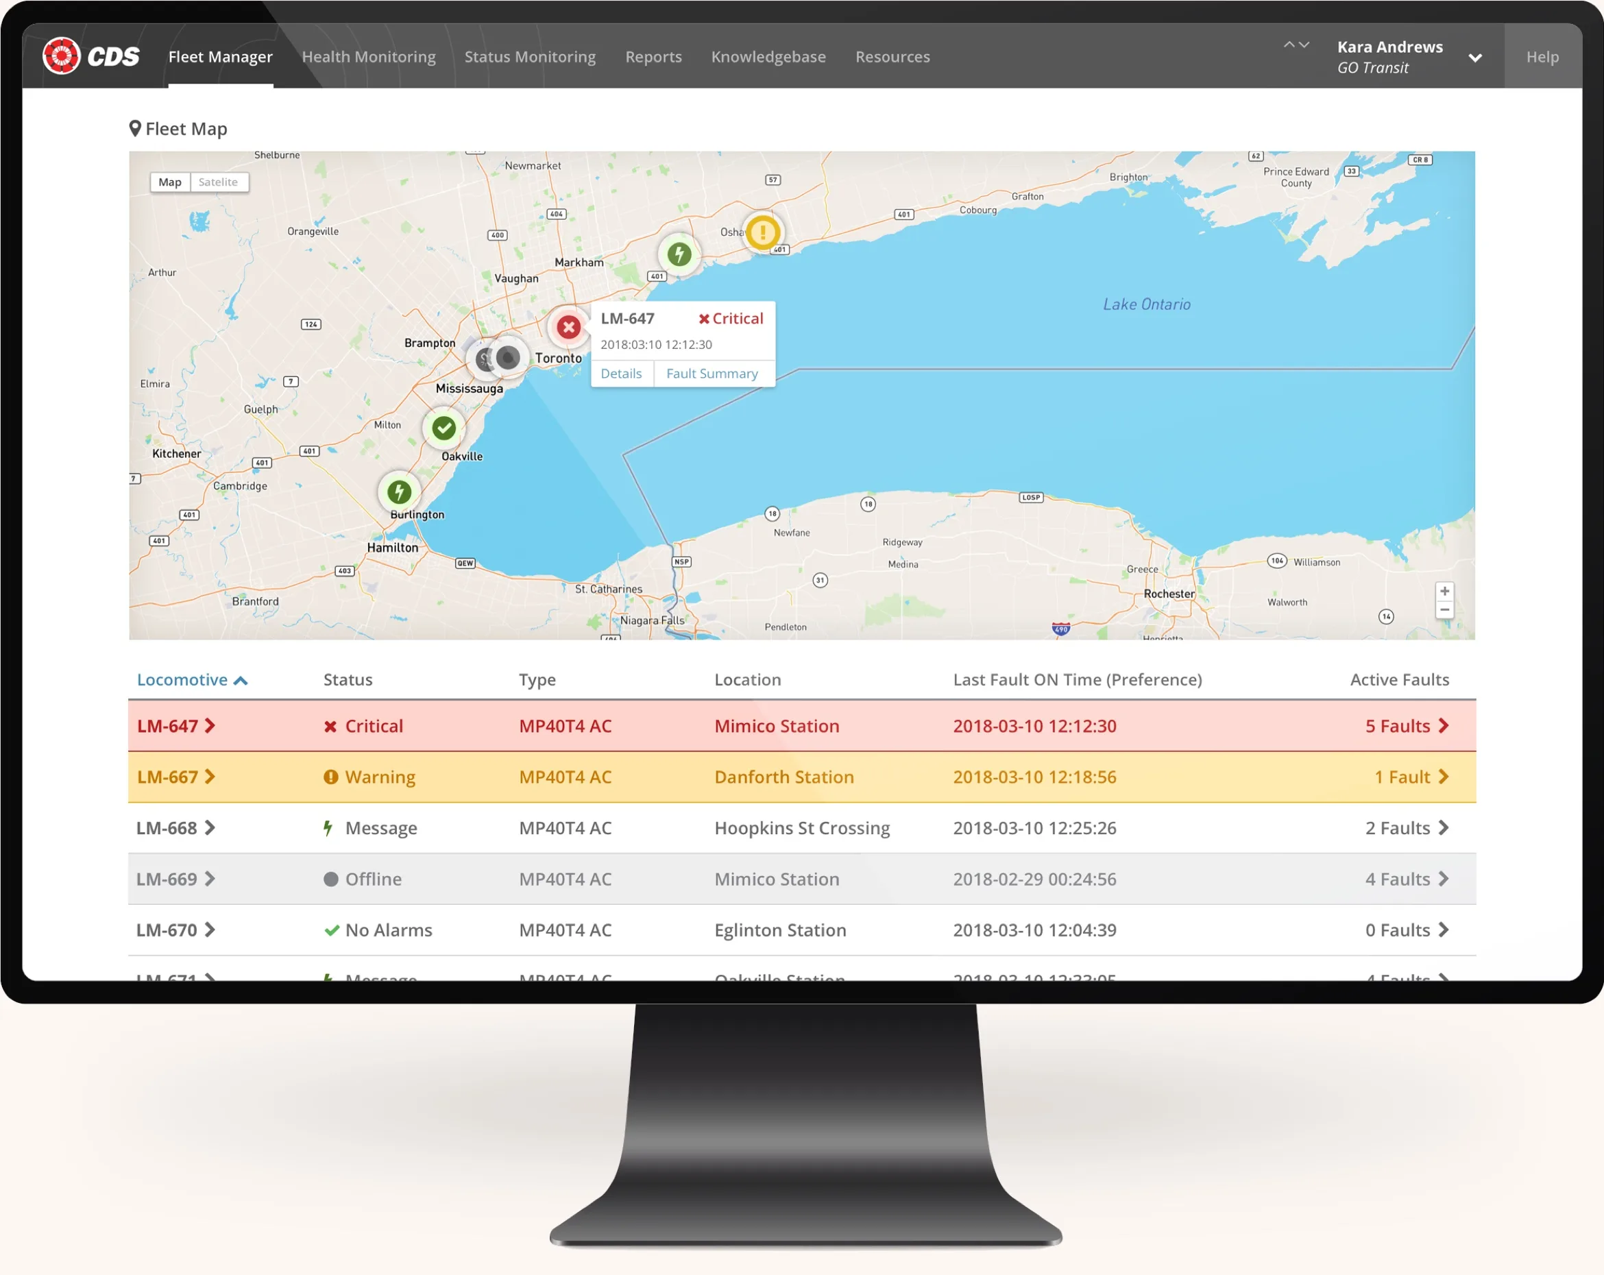This screenshot has height=1275, width=1604.
Task: Open the Health Monitoring tab
Action: [x=368, y=58]
